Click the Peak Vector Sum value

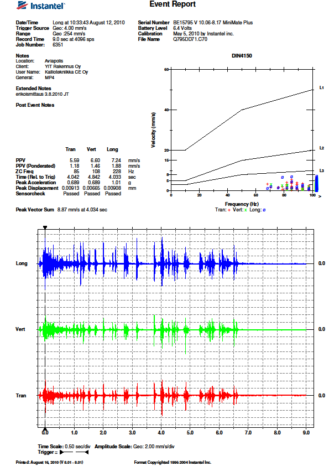click(x=82, y=210)
